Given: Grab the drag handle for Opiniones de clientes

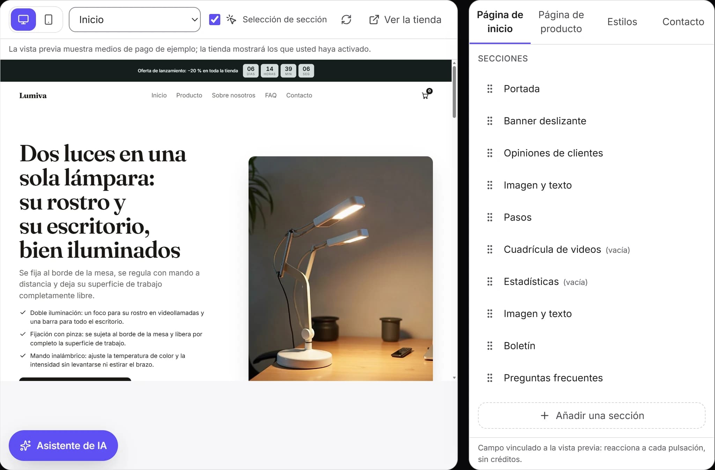Looking at the screenshot, I should pos(490,153).
